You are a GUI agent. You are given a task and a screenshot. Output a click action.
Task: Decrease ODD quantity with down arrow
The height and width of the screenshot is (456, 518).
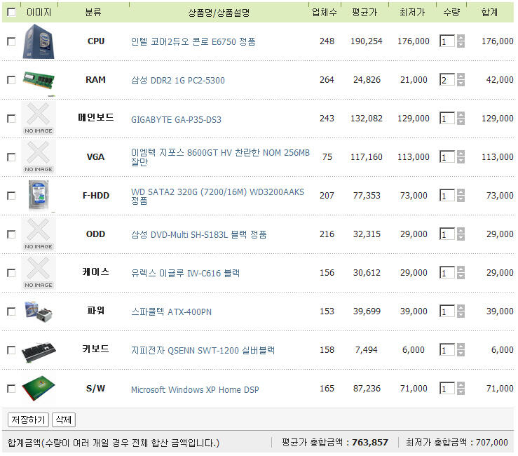coord(461,238)
